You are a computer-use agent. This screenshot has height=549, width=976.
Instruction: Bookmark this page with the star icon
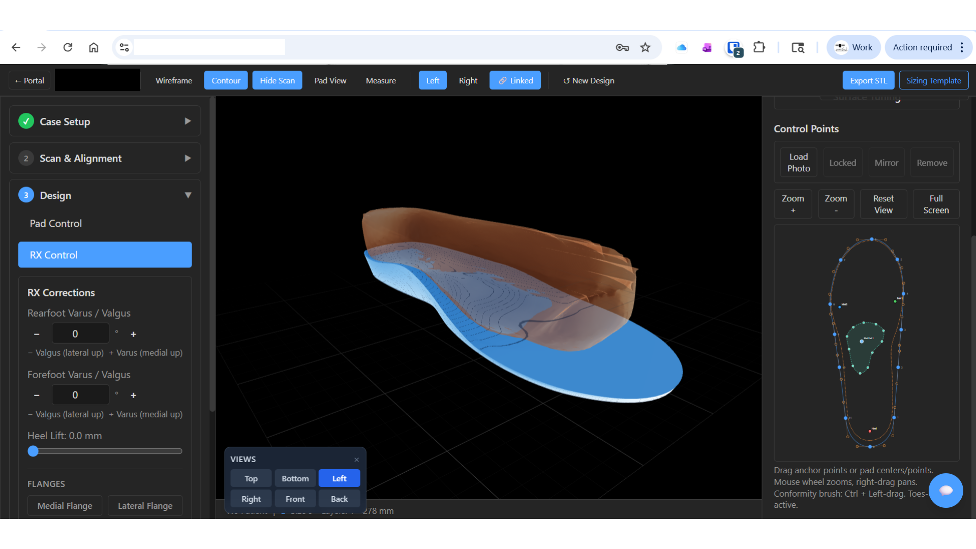pos(645,47)
